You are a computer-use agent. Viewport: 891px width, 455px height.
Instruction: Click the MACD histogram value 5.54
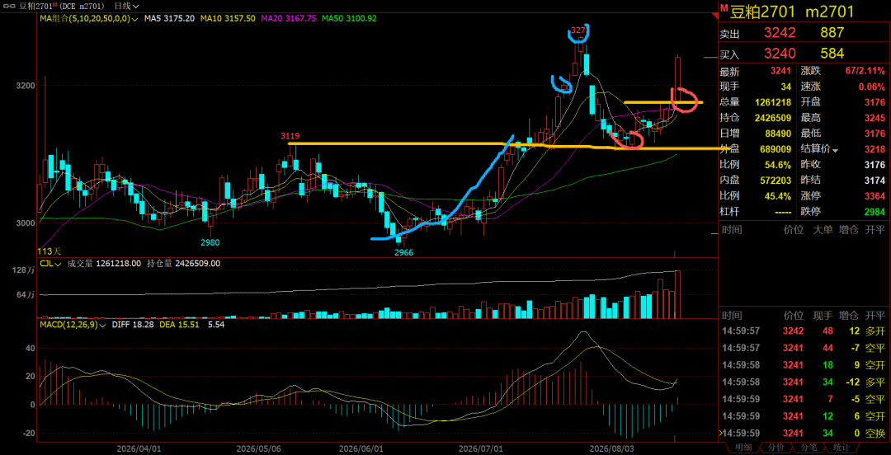217,325
